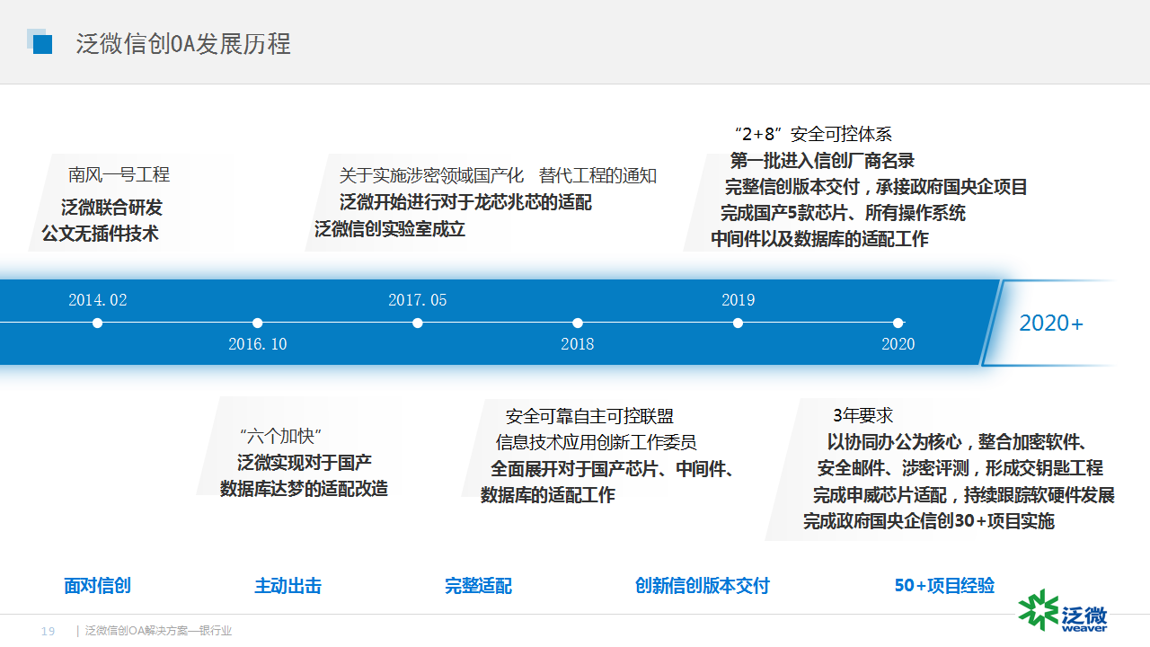The width and height of the screenshot is (1150, 647).
Task: Click the text 数据库的适配工作
Action: 548,495
